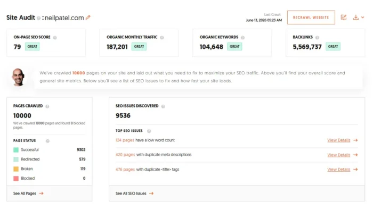Click the 5,569,737 backlinks value

[307, 47]
